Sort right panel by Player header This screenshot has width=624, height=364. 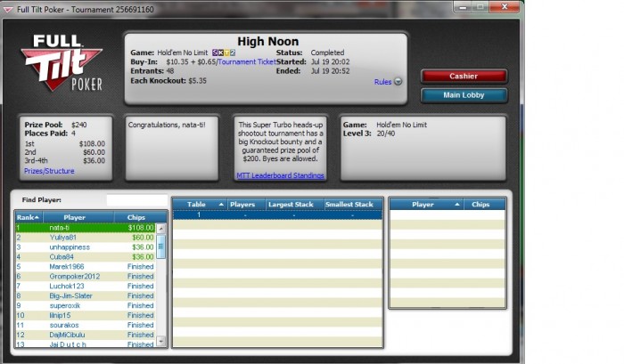[x=427, y=205]
